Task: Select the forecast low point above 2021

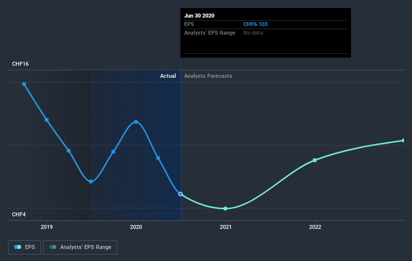Action: [225, 209]
